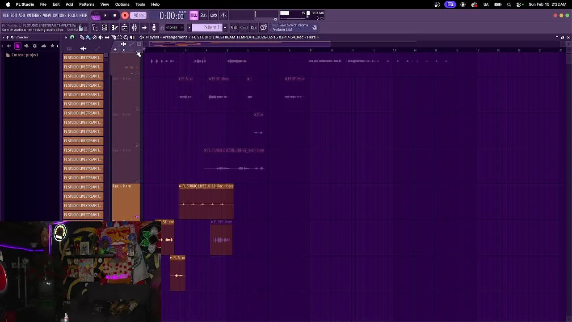
Task: Select the Delete tool in playlist toolbar
Action: click(x=94, y=37)
